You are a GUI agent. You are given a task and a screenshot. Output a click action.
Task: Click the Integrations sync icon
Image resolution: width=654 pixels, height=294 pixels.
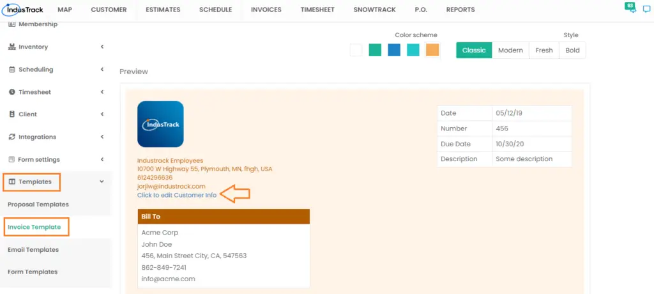pos(11,137)
